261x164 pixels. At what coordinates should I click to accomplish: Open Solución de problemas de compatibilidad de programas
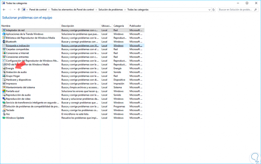click(x=33, y=107)
